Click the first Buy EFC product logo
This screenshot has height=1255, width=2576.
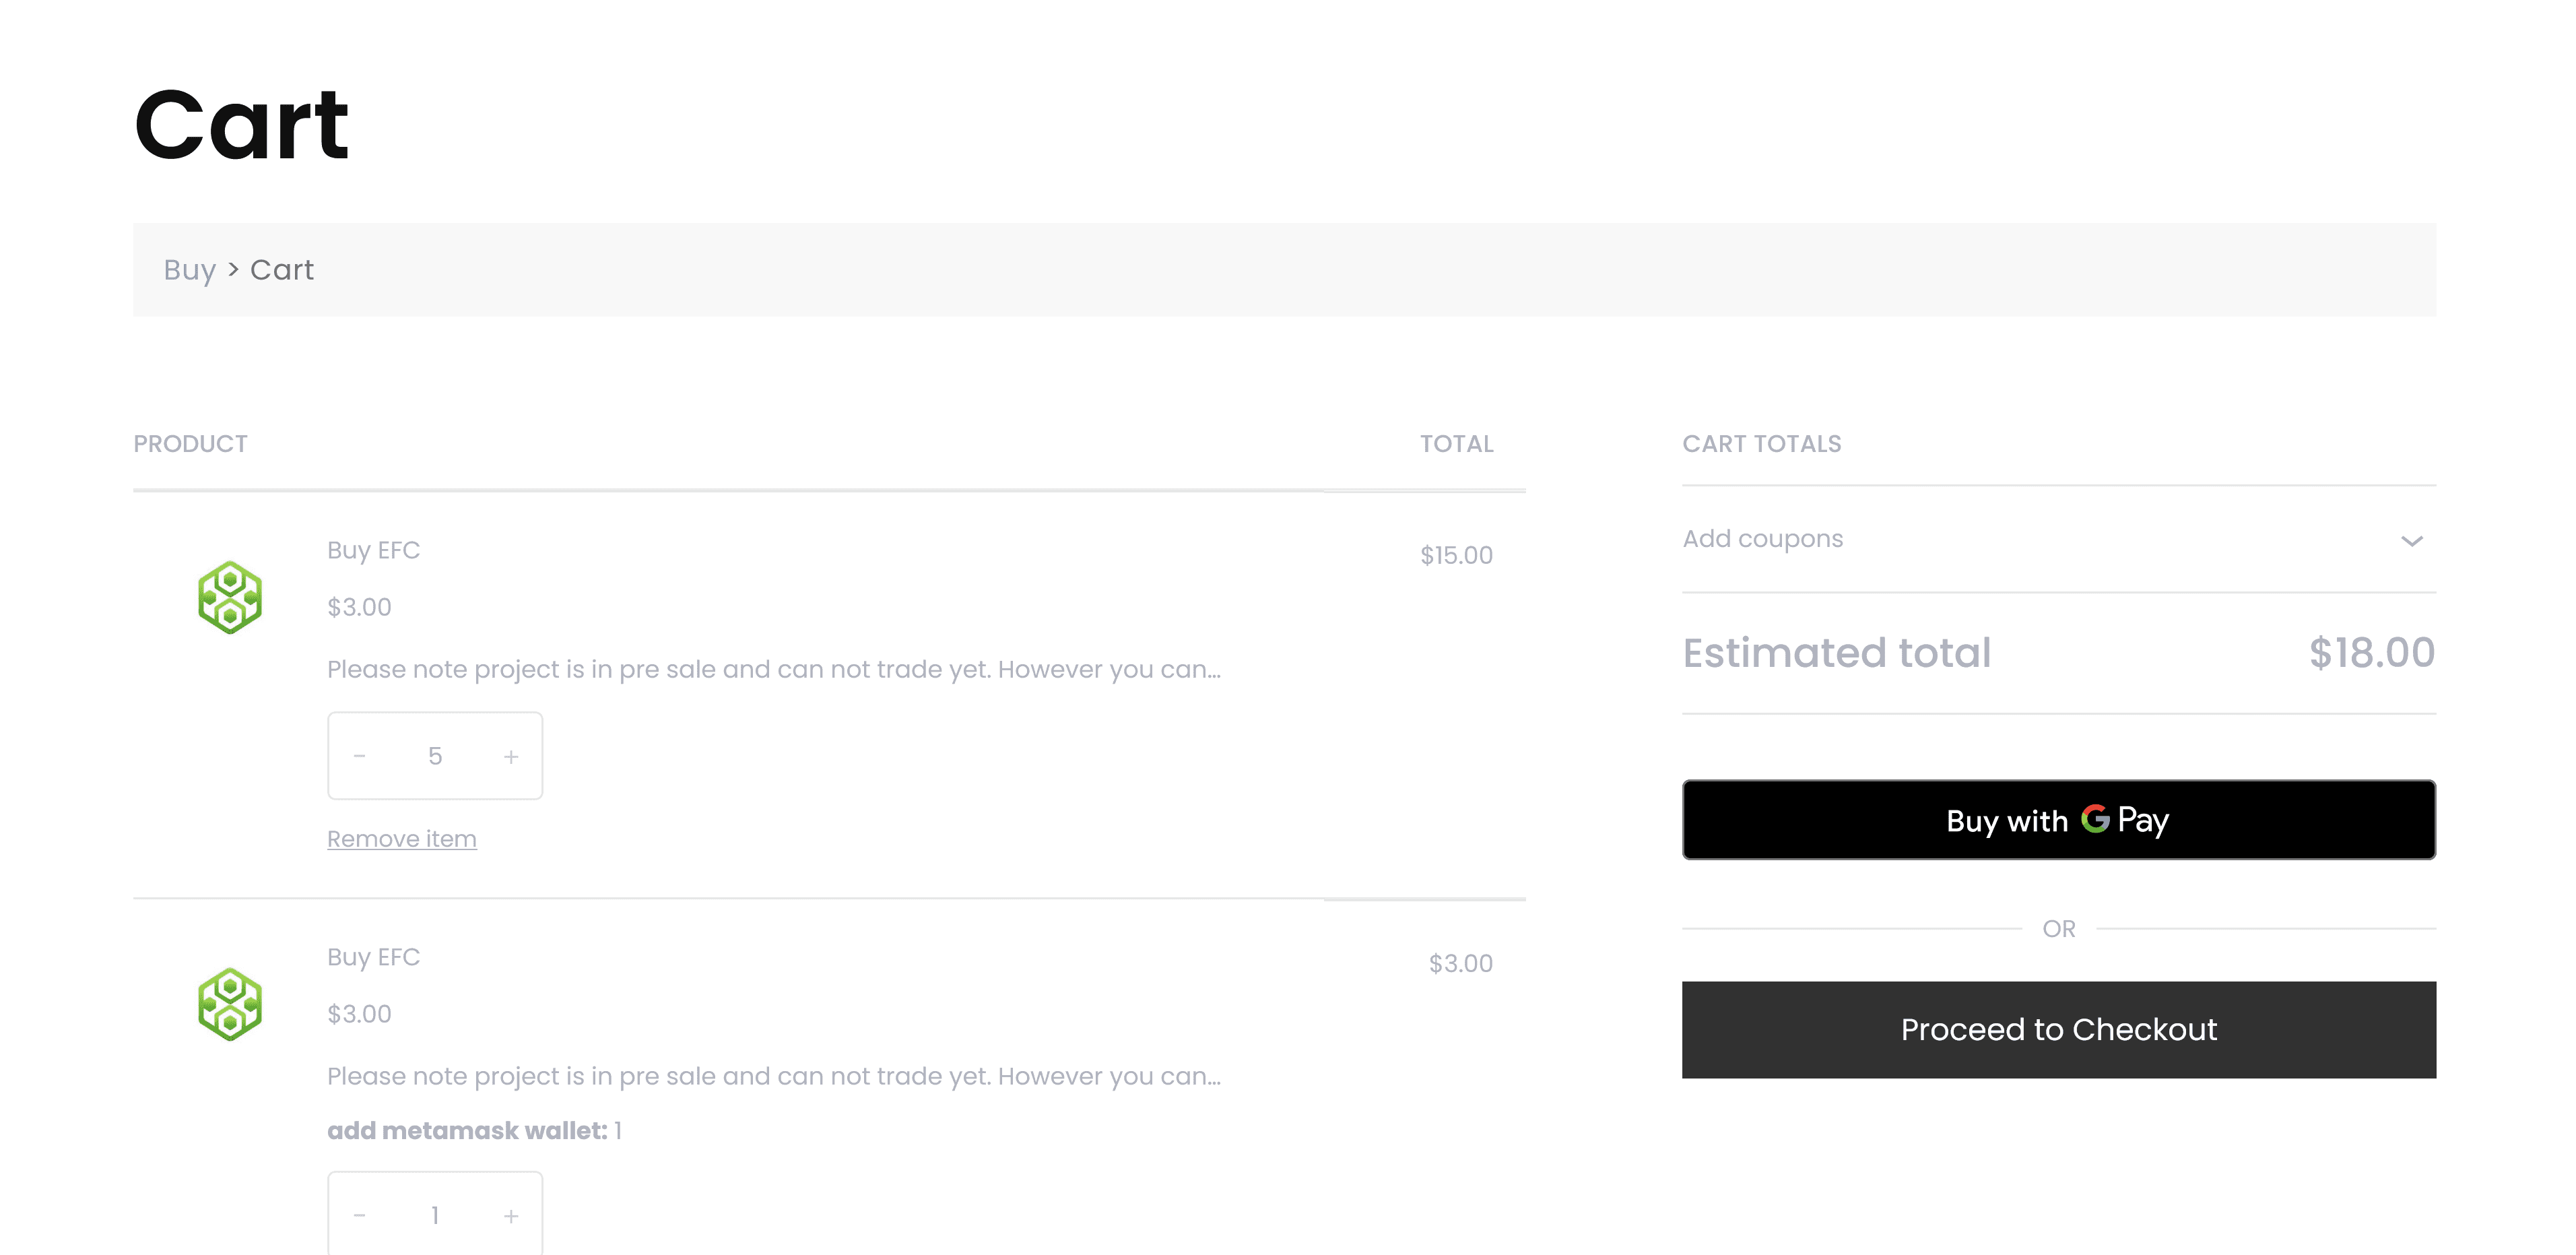(229, 598)
